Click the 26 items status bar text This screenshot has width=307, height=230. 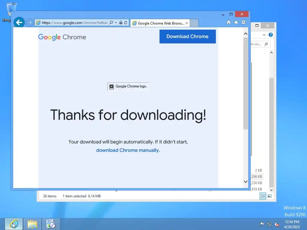coord(50,196)
